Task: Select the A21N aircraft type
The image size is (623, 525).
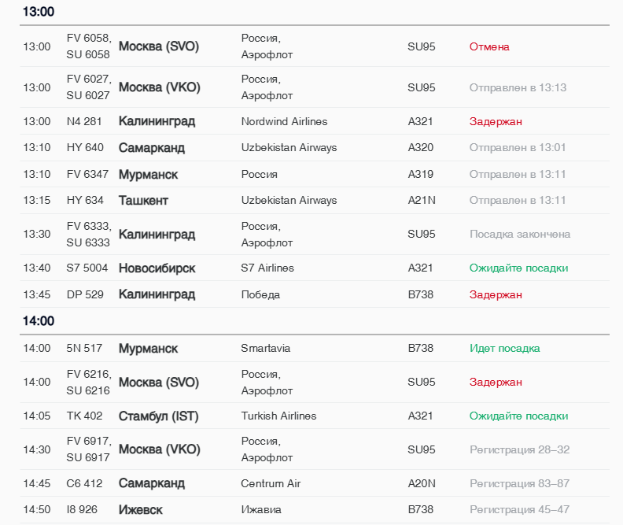Action: [x=422, y=201]
